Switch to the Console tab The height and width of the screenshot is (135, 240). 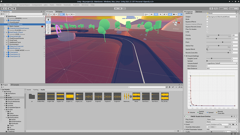pyautogui.click(x=15, y=85)
